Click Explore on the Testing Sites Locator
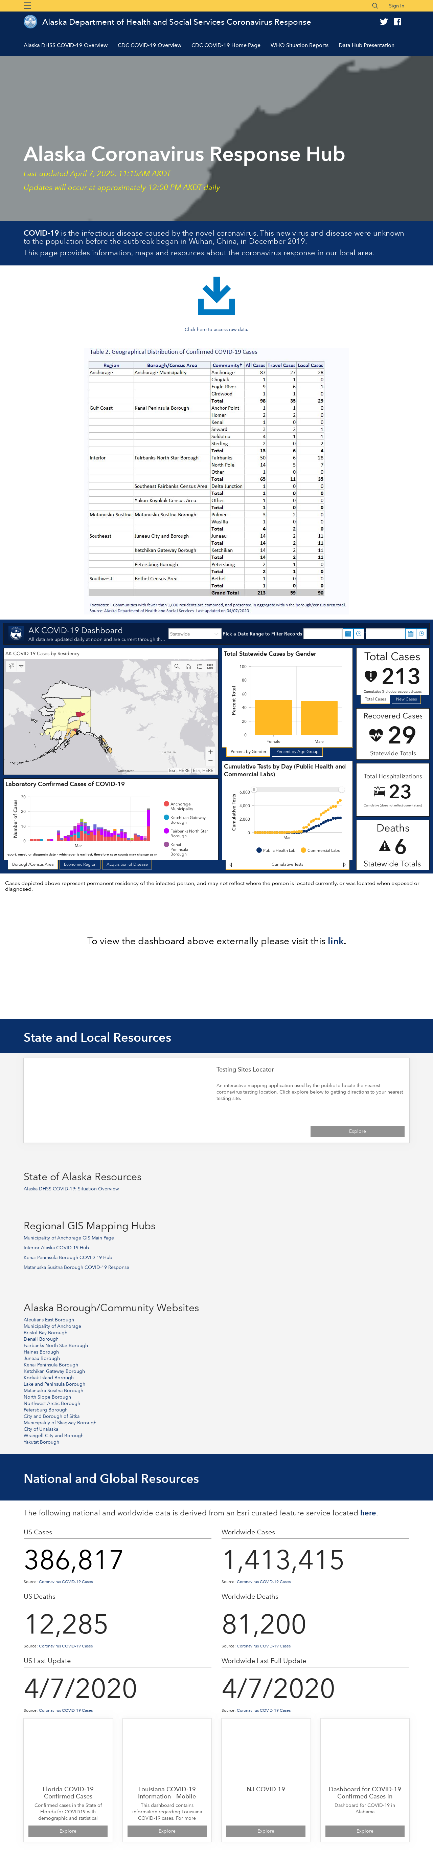Image resolution: width=433 pixels, height=1857 pixels. coord(357,1131)
